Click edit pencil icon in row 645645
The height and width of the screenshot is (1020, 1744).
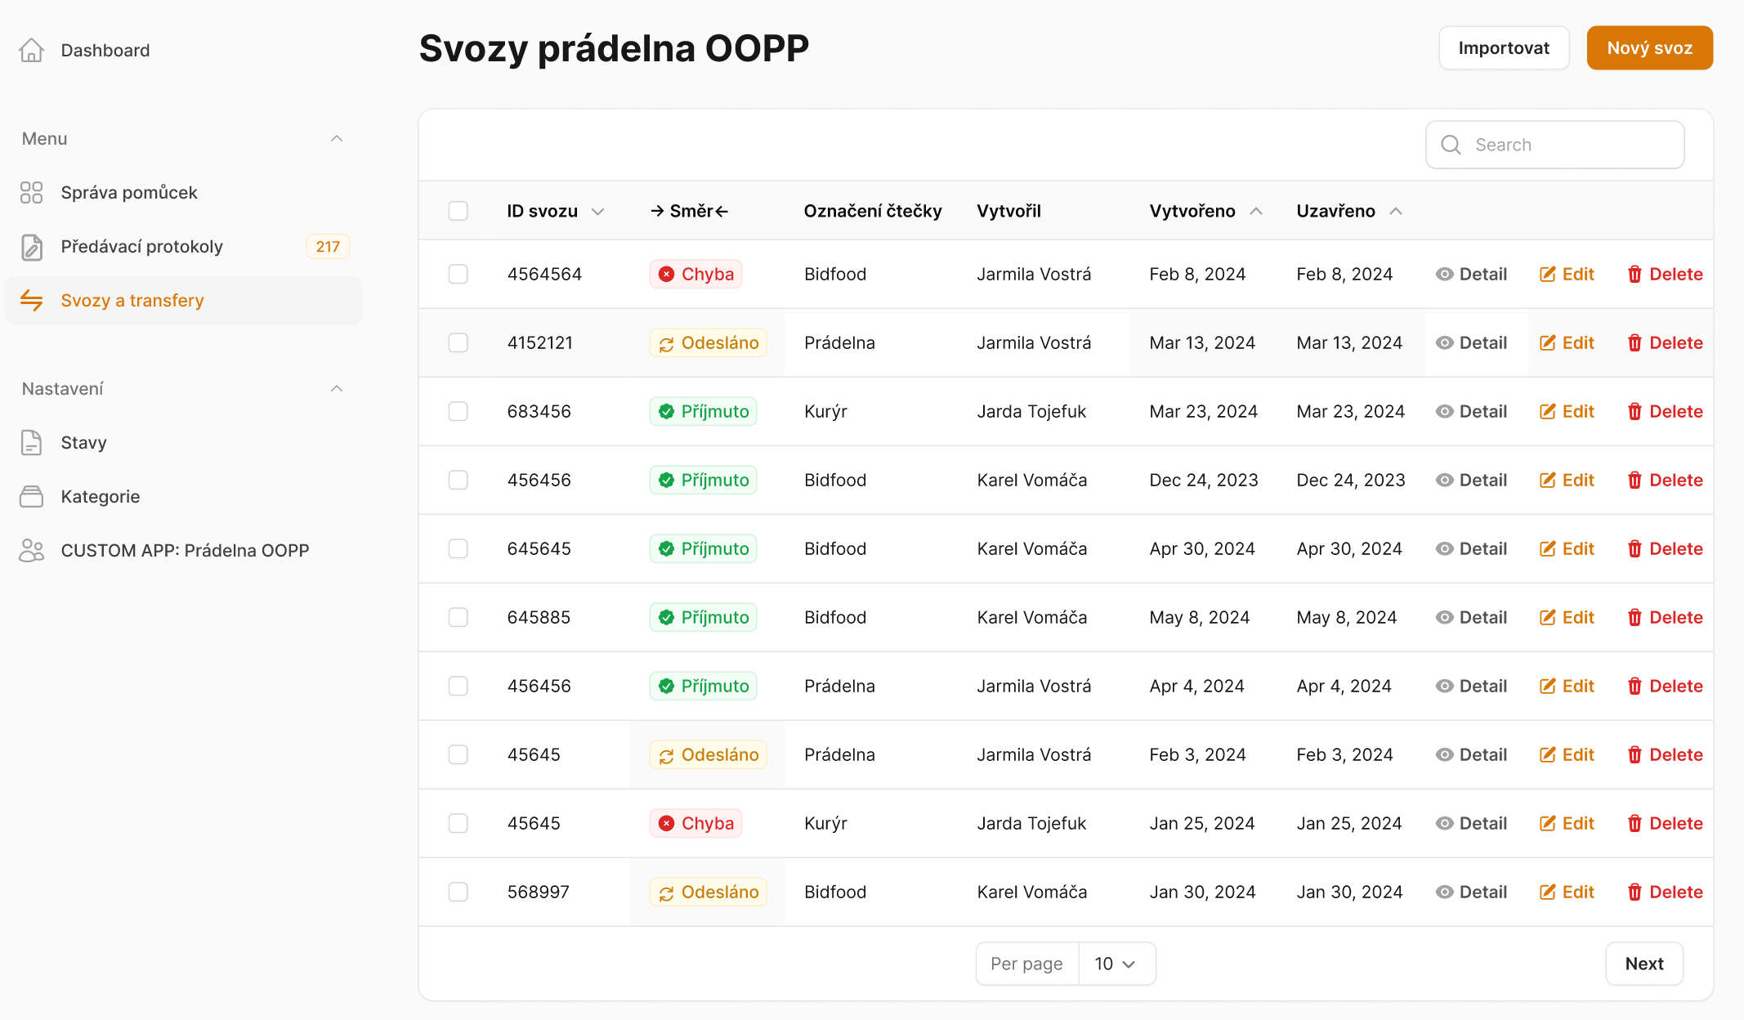click(x=1547, y=548)
